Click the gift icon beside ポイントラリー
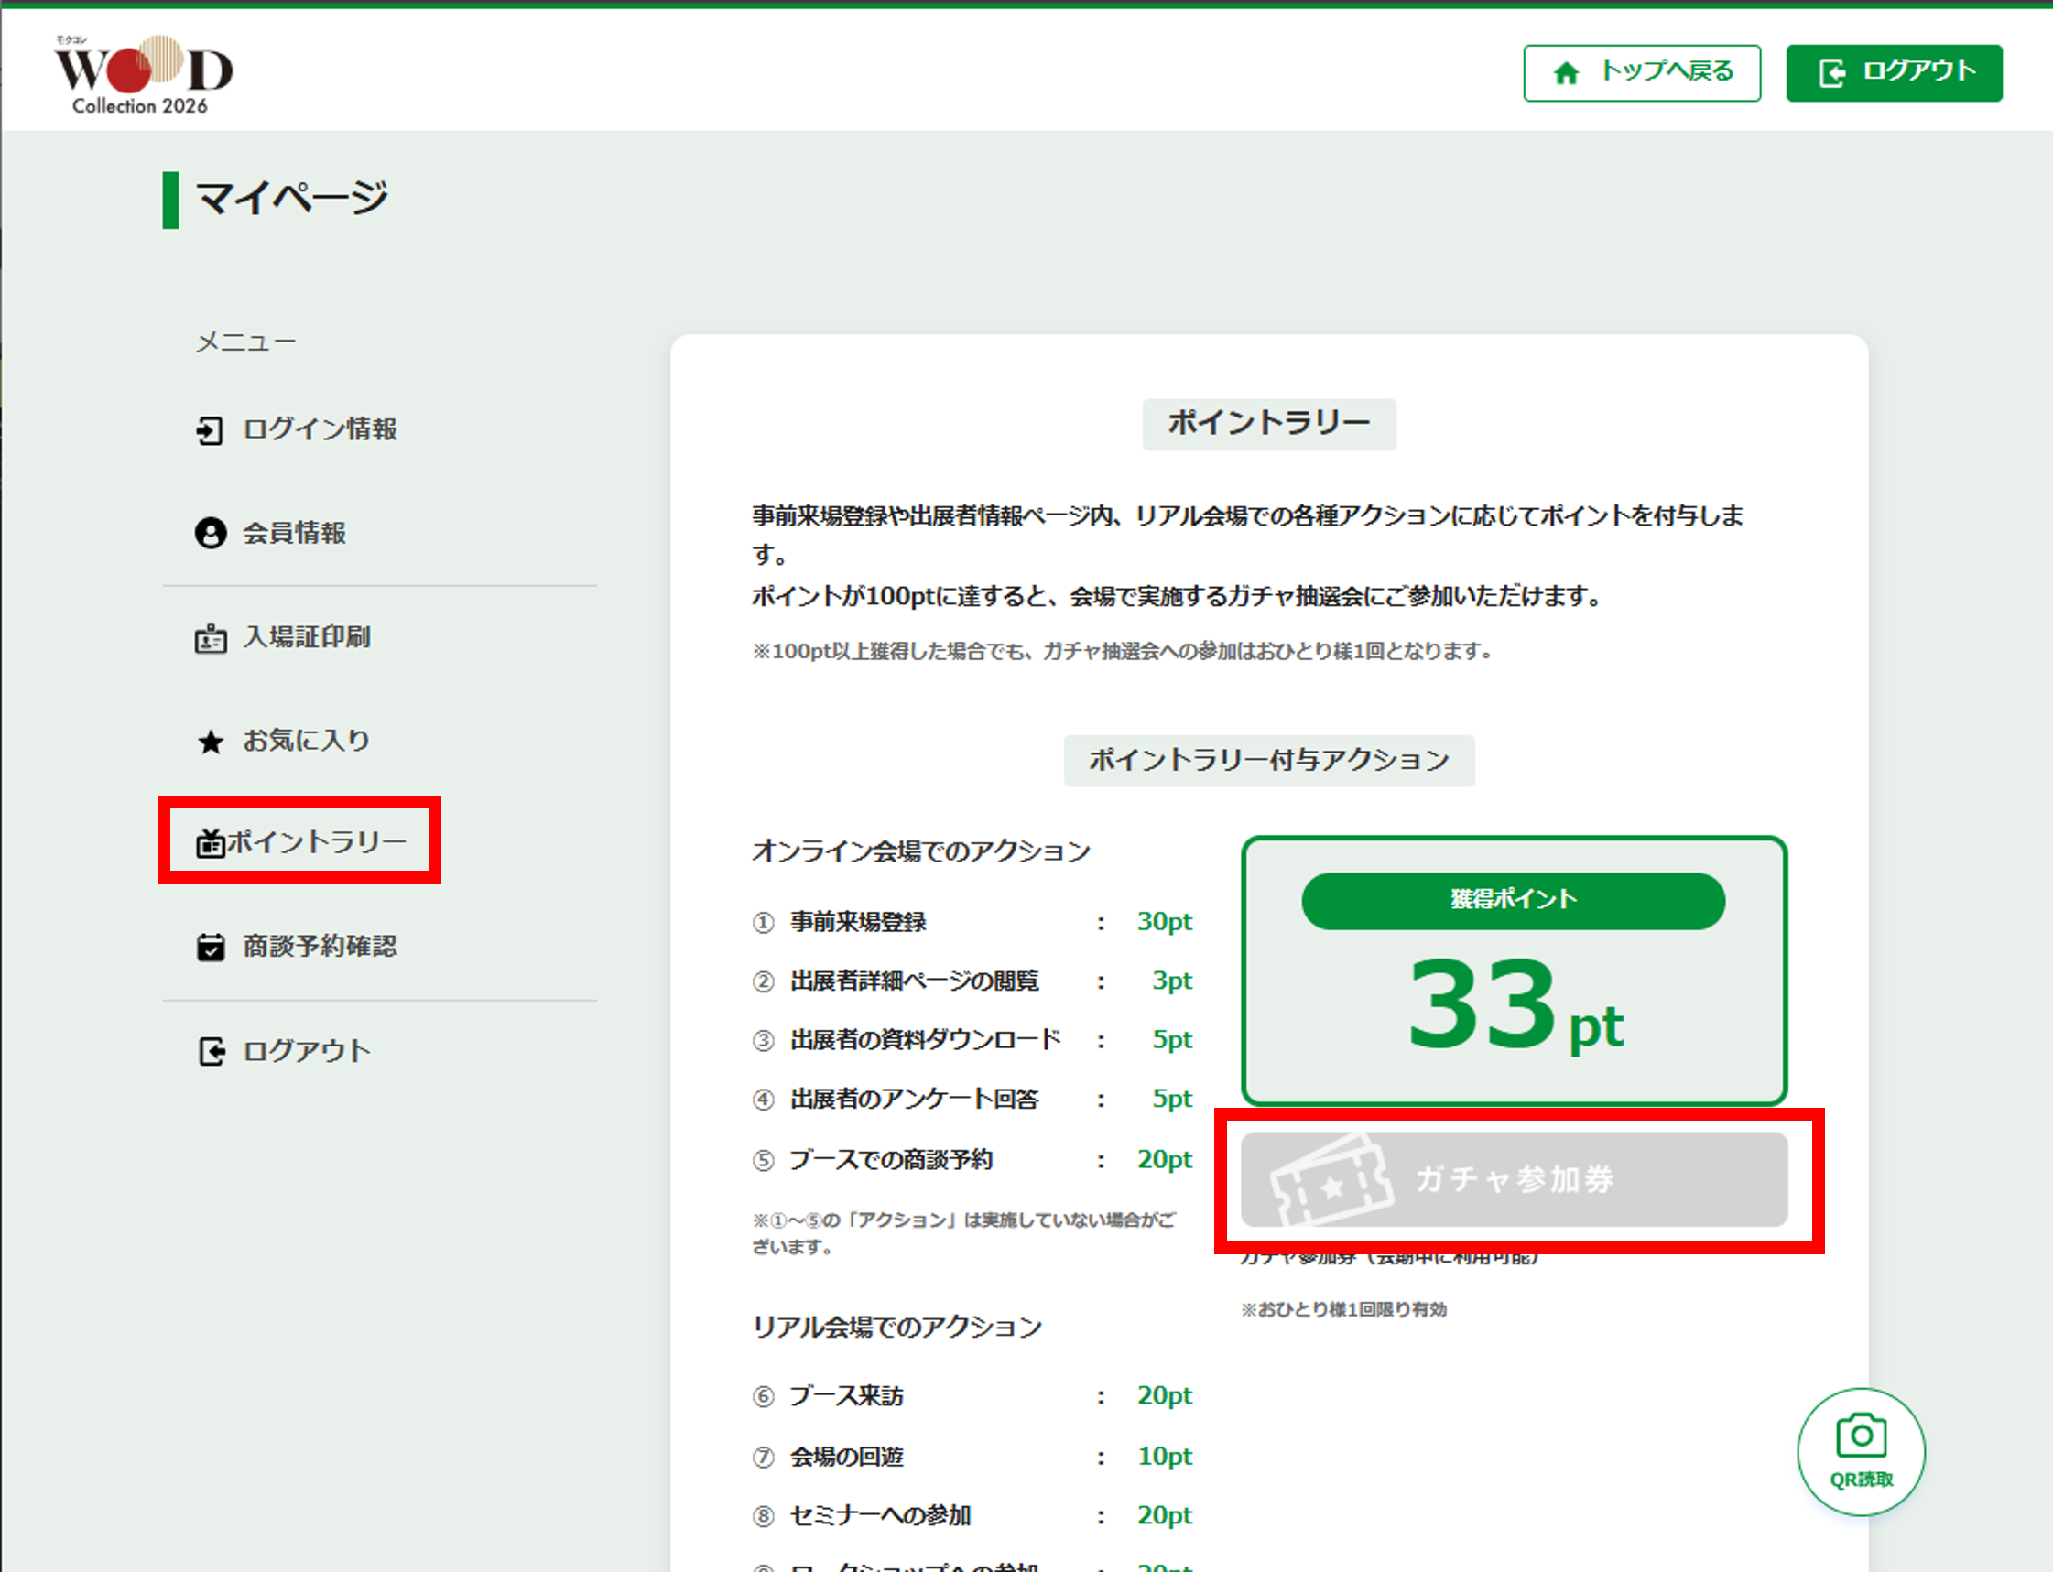This screenshot has width=2053, height=1572. [210, 843]
